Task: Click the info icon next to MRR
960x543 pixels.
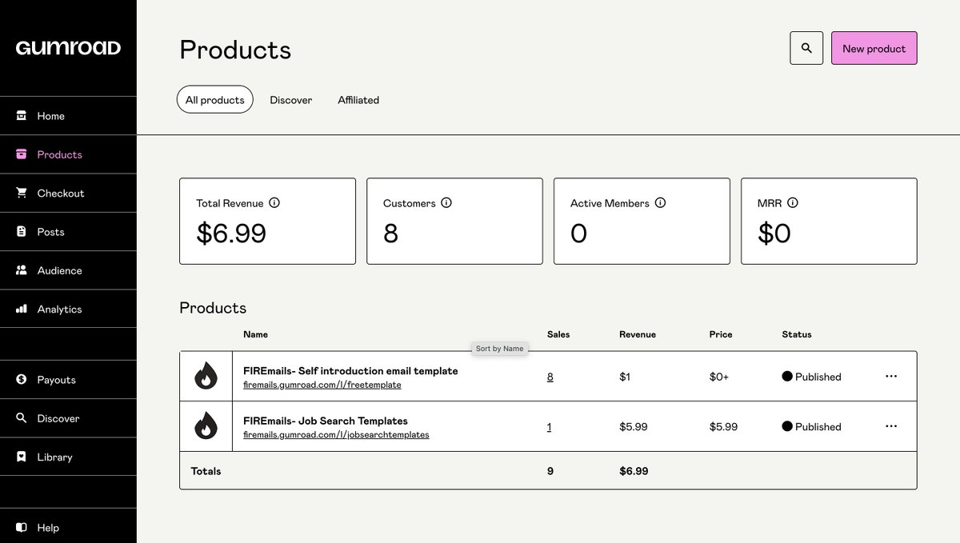Action: coord(793,203)
